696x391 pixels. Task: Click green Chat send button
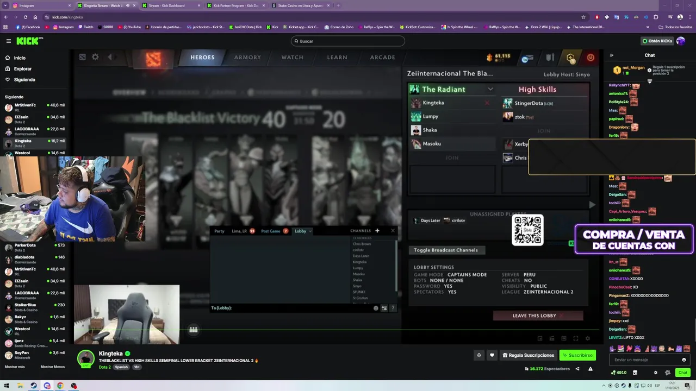tap(683, 373)
